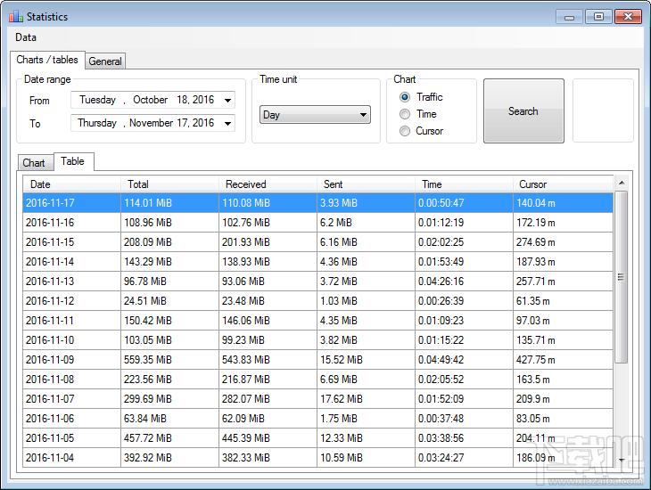
Task: Select the row dated 2016-11-09
Action: click(x=318, y=360)
